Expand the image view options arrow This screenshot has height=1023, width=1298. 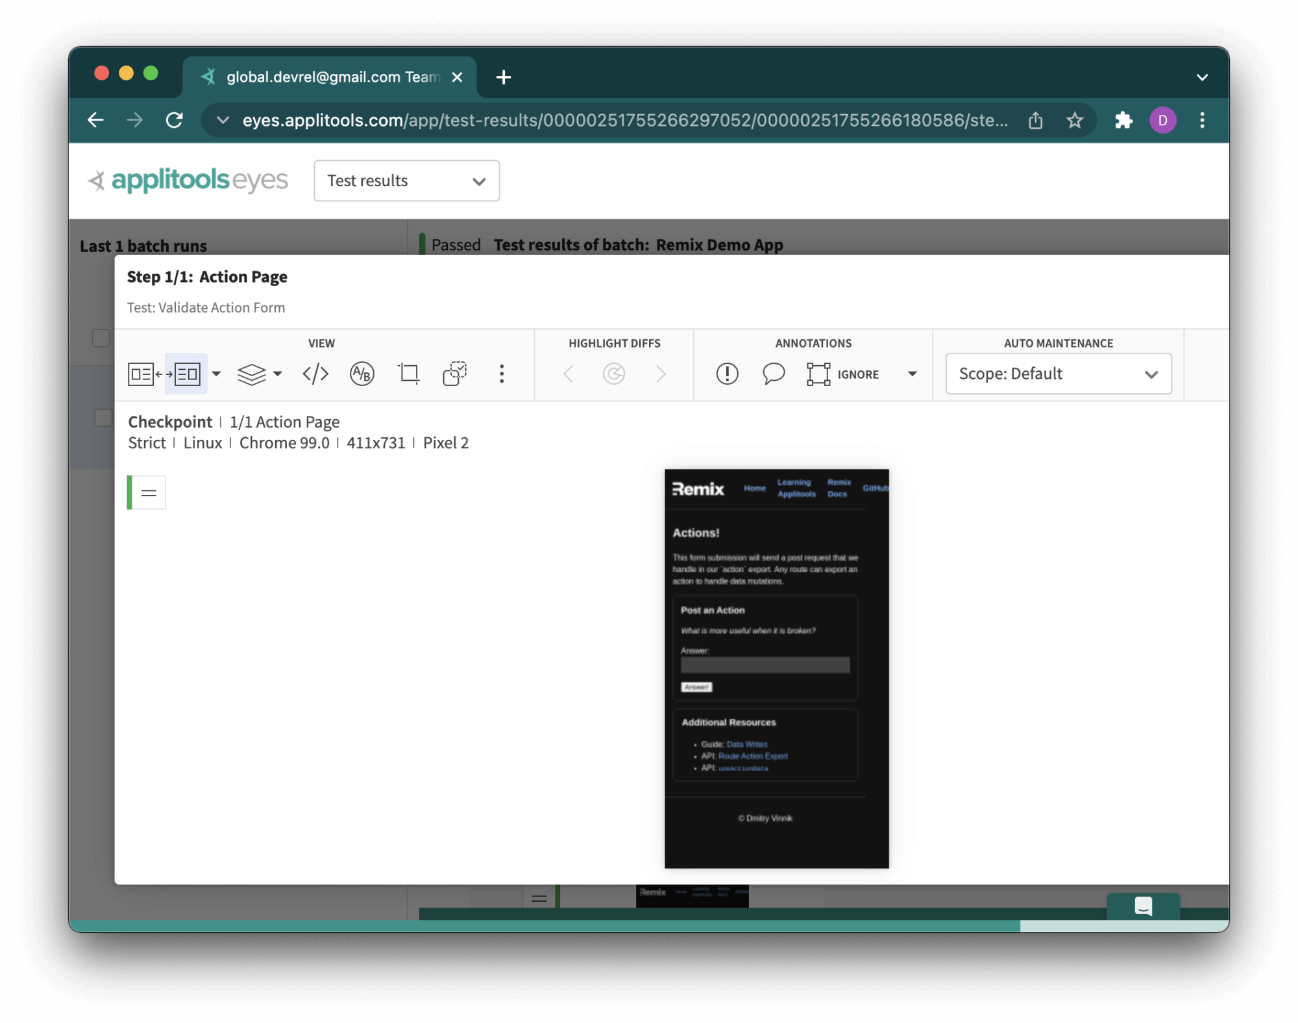point(216,375)
